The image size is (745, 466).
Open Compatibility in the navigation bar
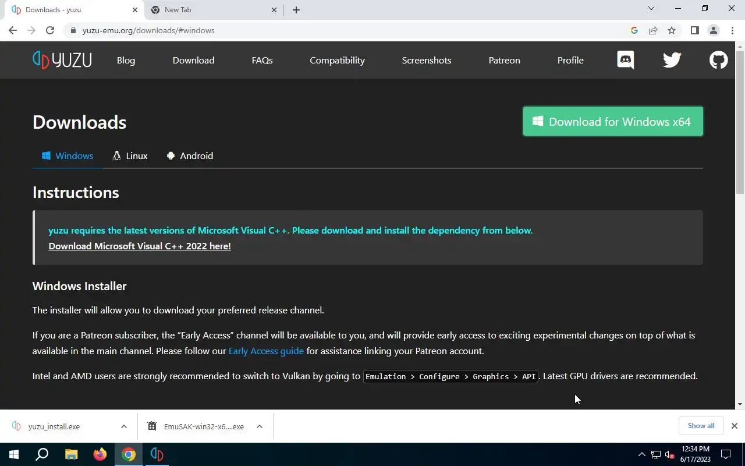click(337, 60)
